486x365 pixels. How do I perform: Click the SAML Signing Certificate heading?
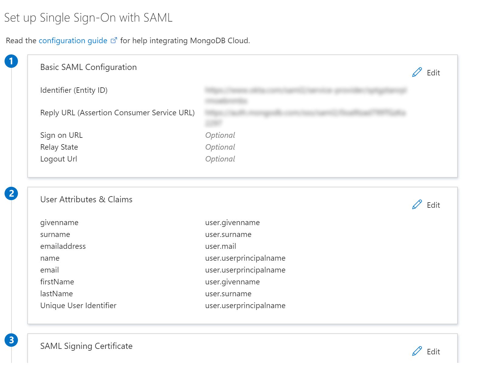[x=86, y=346]
